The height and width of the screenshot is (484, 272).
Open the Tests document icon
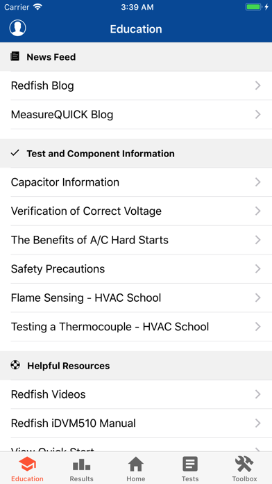[x=190, y=465]
